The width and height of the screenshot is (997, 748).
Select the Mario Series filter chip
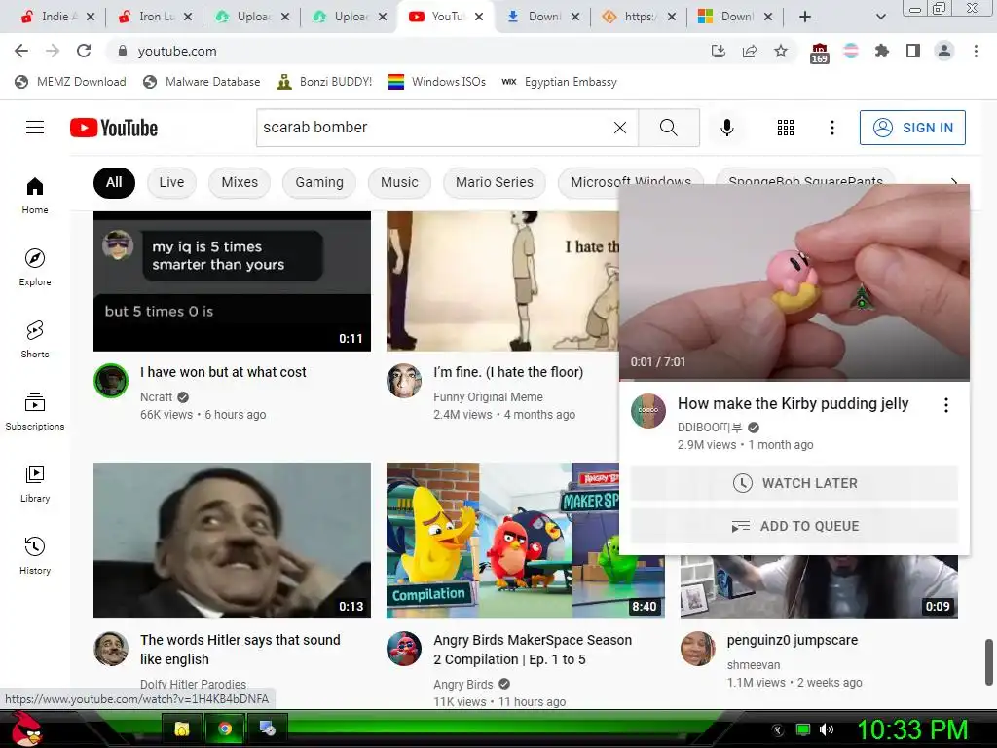(x=494, y=182)
